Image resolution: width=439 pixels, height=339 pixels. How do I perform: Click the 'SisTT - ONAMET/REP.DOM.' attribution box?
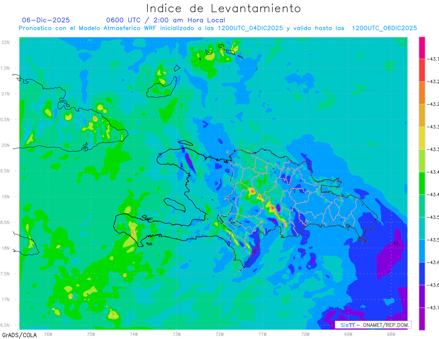click(373, 325)
